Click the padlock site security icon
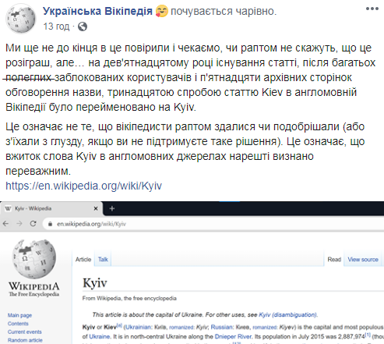The height and width of the screenshot is (344, 384). [x=51, y=224]
